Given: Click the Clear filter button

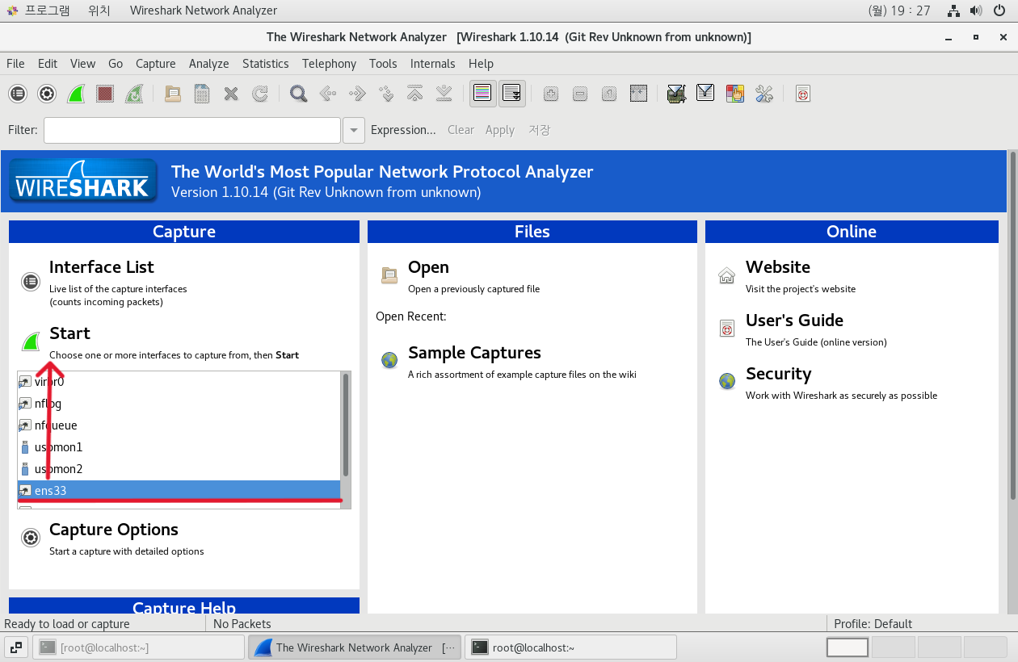Looking at the screenshot, I should click(x=461, y=130).
